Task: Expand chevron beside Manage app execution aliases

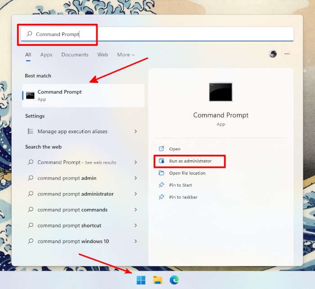Action: pos(135,131)
